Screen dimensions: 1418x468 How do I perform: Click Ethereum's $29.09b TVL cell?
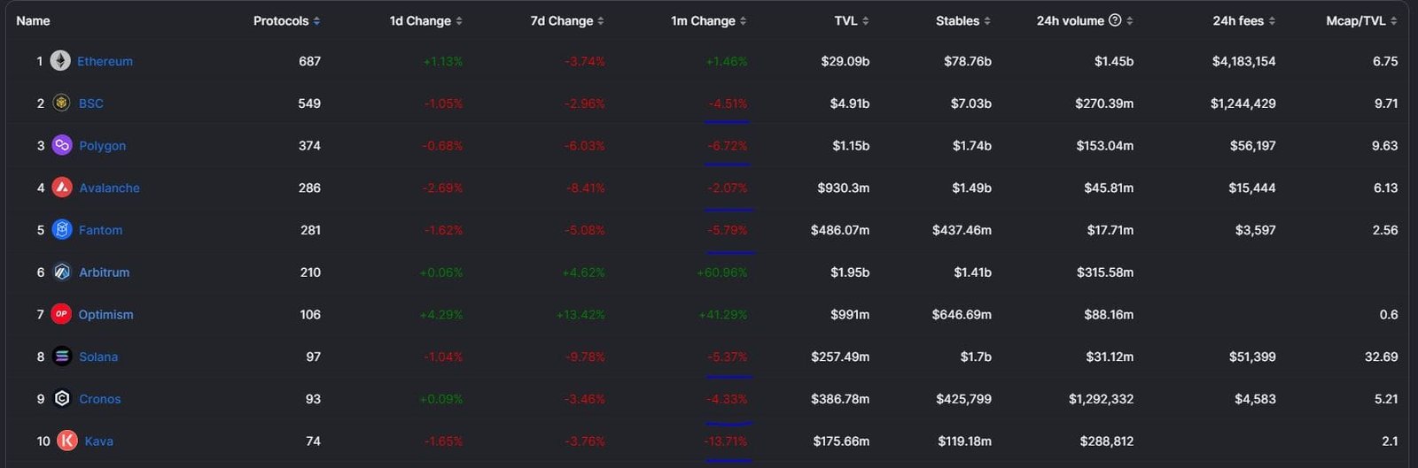point(845,61)
